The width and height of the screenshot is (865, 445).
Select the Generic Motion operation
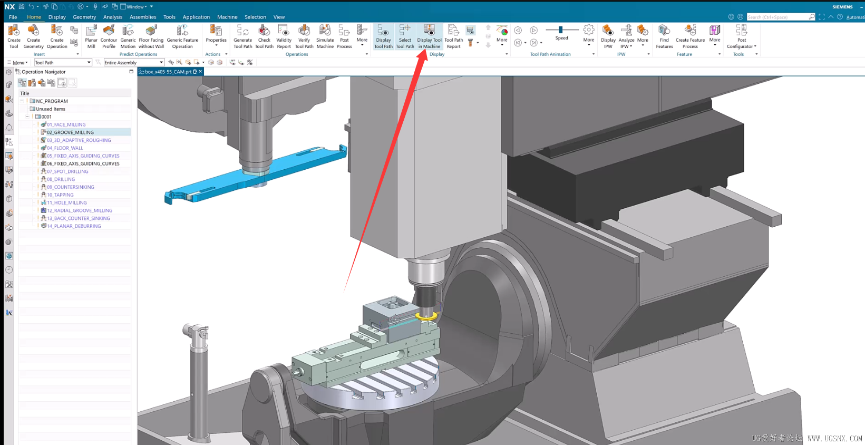coord(128,36)
